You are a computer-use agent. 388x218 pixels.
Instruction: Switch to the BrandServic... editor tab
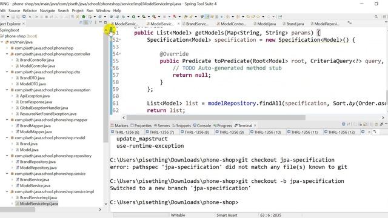click(x=195, y=24)
